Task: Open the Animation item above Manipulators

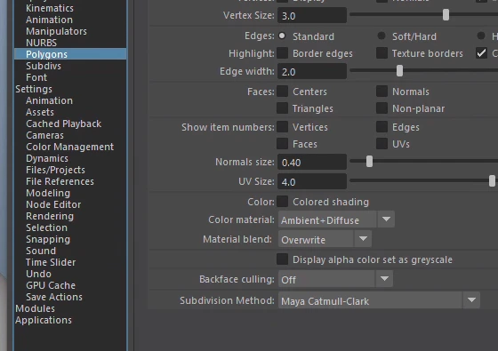Action: tap(49, 20)
